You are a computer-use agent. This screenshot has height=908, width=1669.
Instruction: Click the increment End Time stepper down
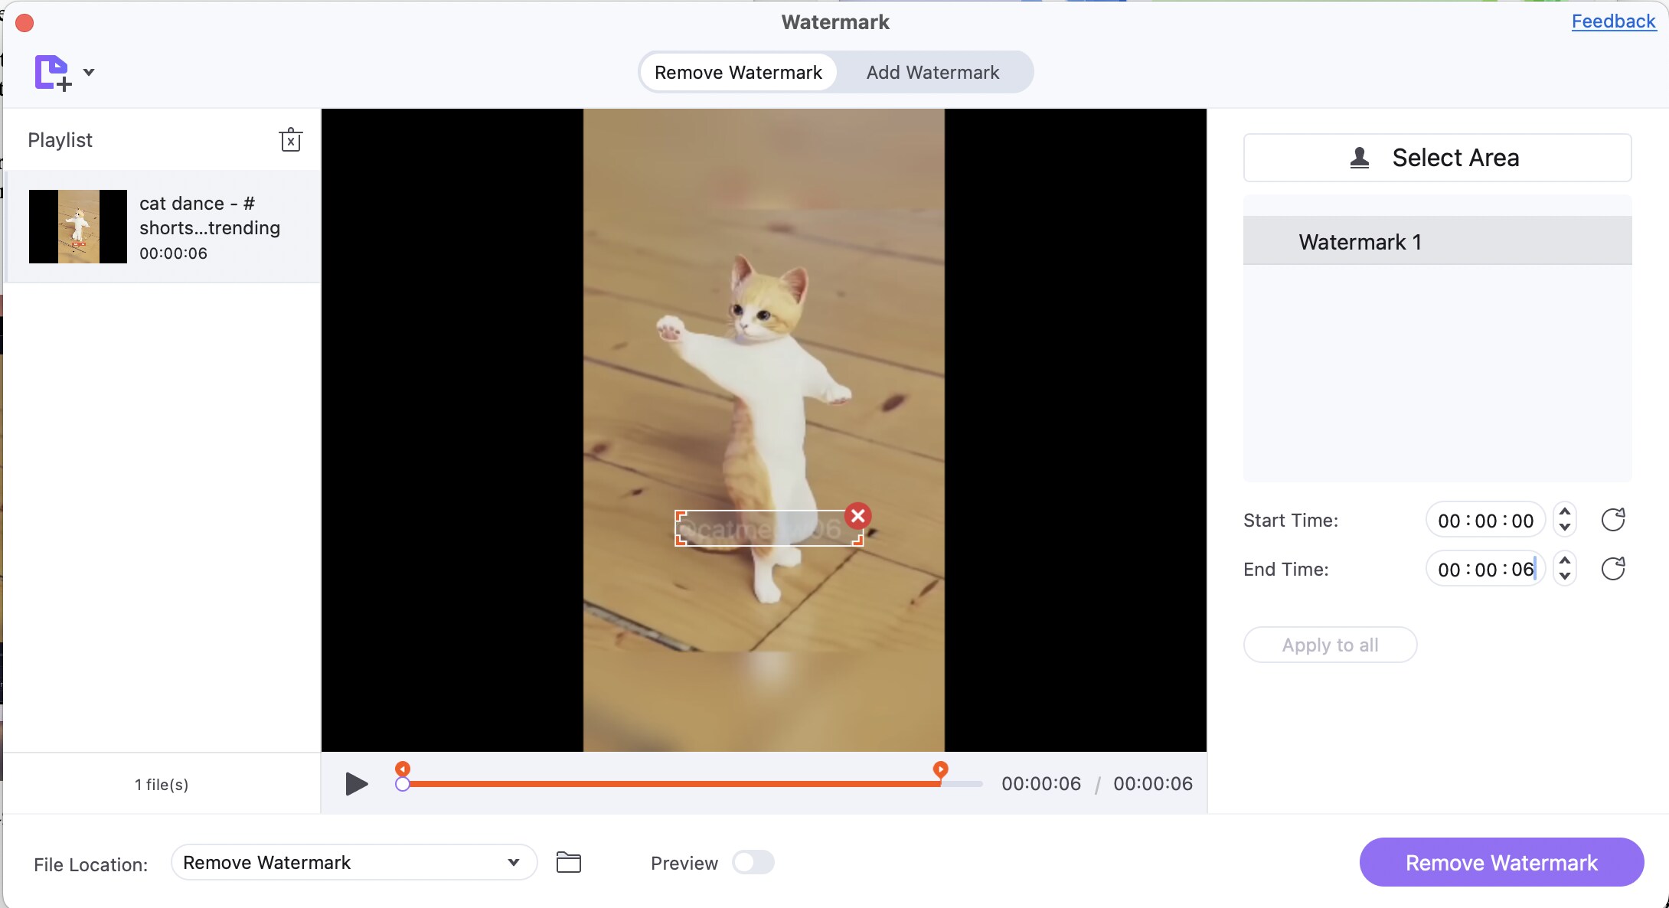click(x=1566, y=576)
